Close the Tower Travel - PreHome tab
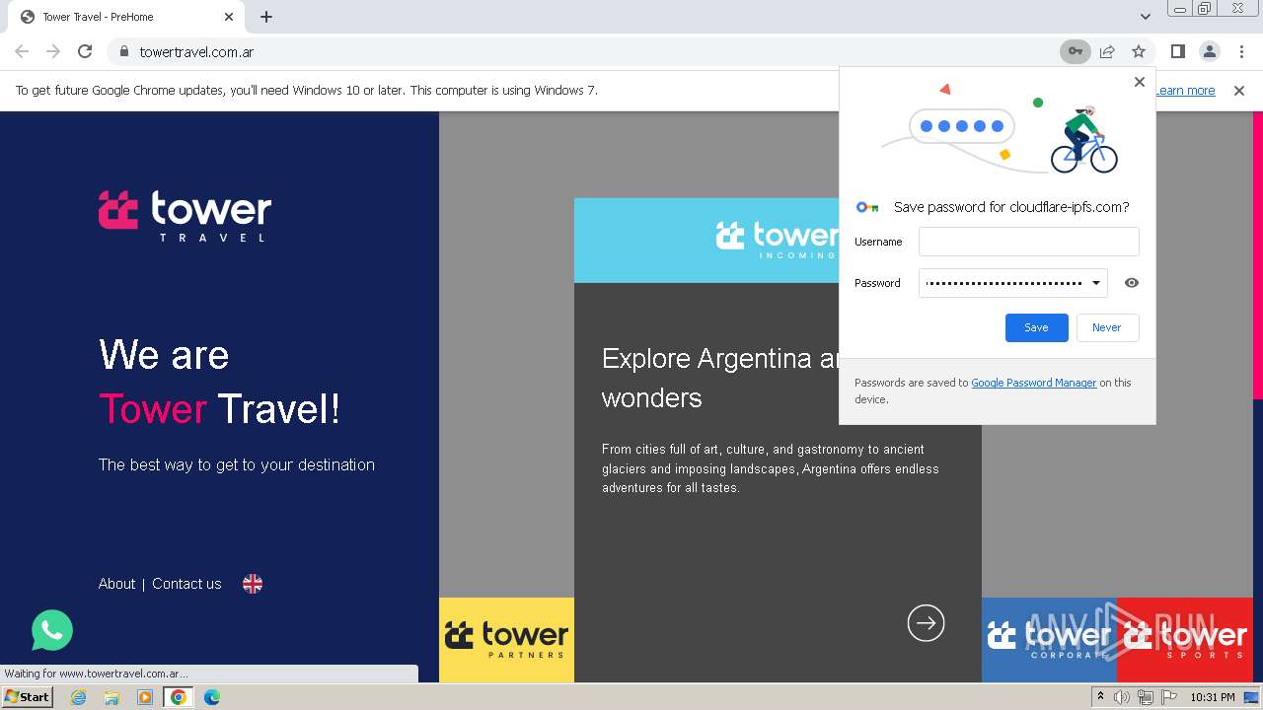Image resolution: width=1263 pixels, height=710 pixels. tap(229, 17)
